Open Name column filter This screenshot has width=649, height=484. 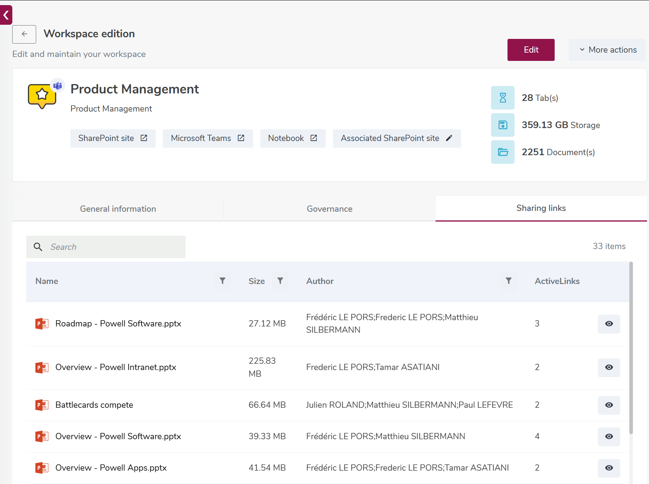point(222,281)
